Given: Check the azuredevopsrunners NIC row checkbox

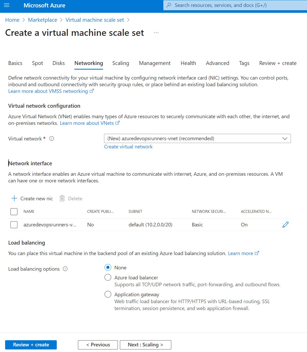Looking at the screenshot, I should [x=14, y=225].
